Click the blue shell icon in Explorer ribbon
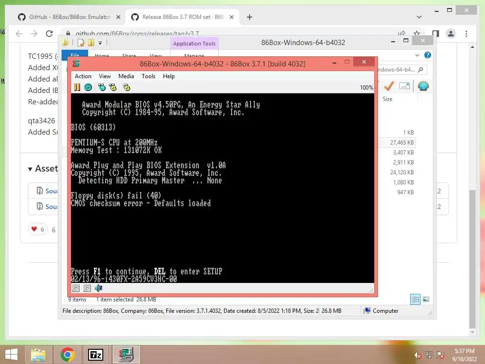485x364 pixels. coord(423,86)
